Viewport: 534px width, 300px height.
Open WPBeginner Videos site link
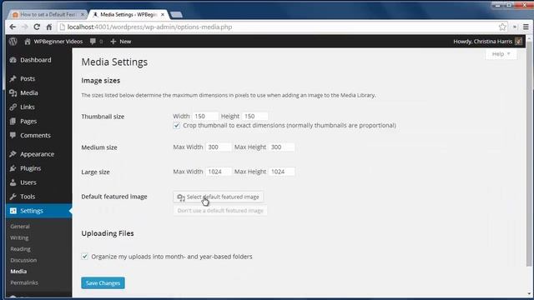pyautogui.click(x=53, y=41)
